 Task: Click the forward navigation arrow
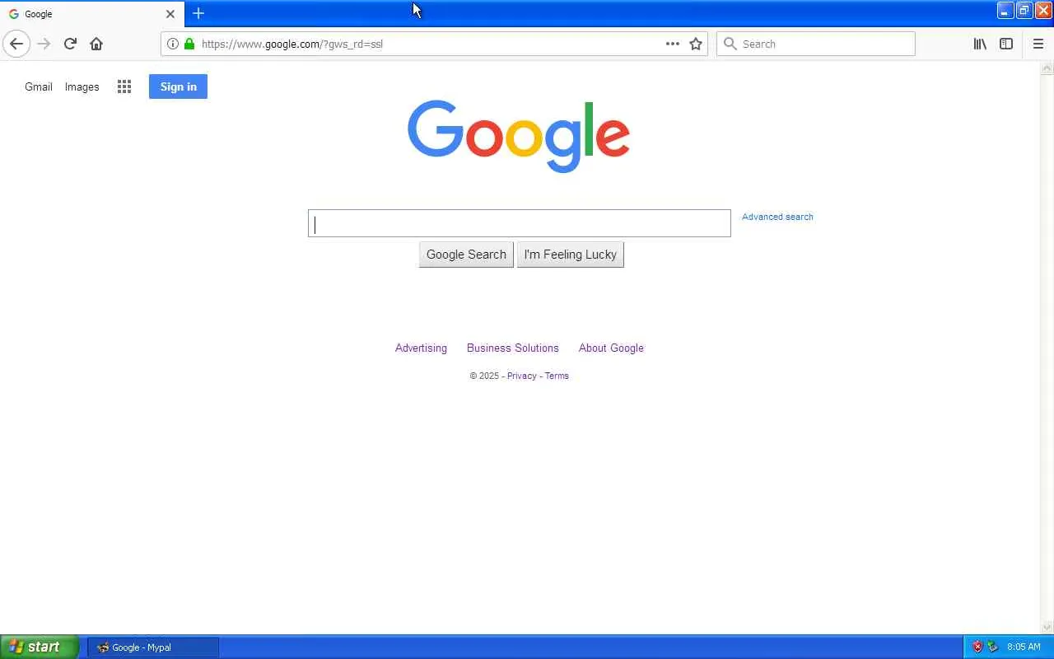44,44
